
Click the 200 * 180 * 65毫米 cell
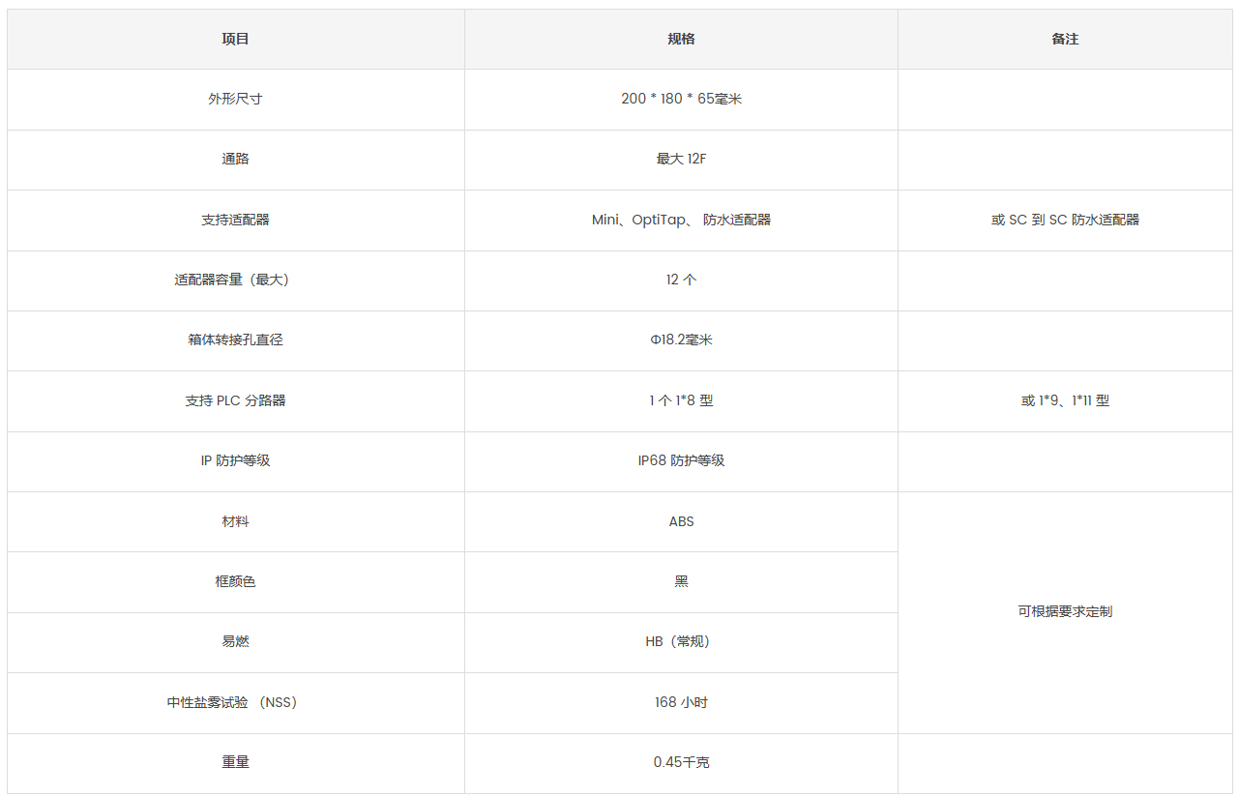[681, 100]
